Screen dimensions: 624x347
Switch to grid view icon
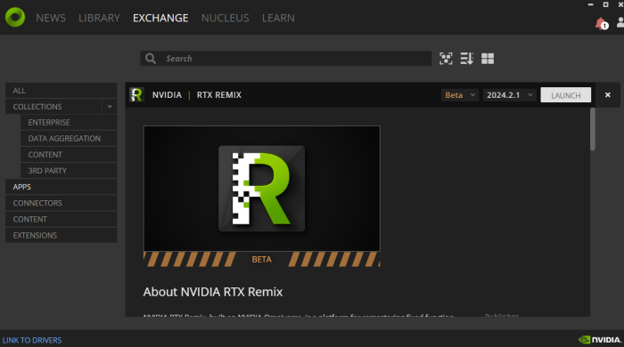click(488, 59)
